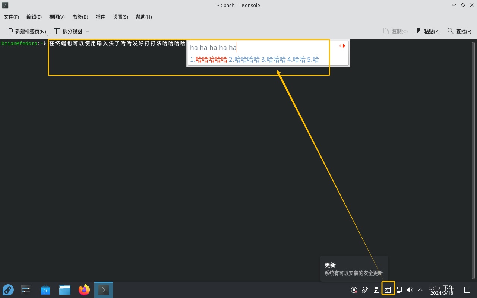Open Discover software center from the taskbar

pos(45,289)
